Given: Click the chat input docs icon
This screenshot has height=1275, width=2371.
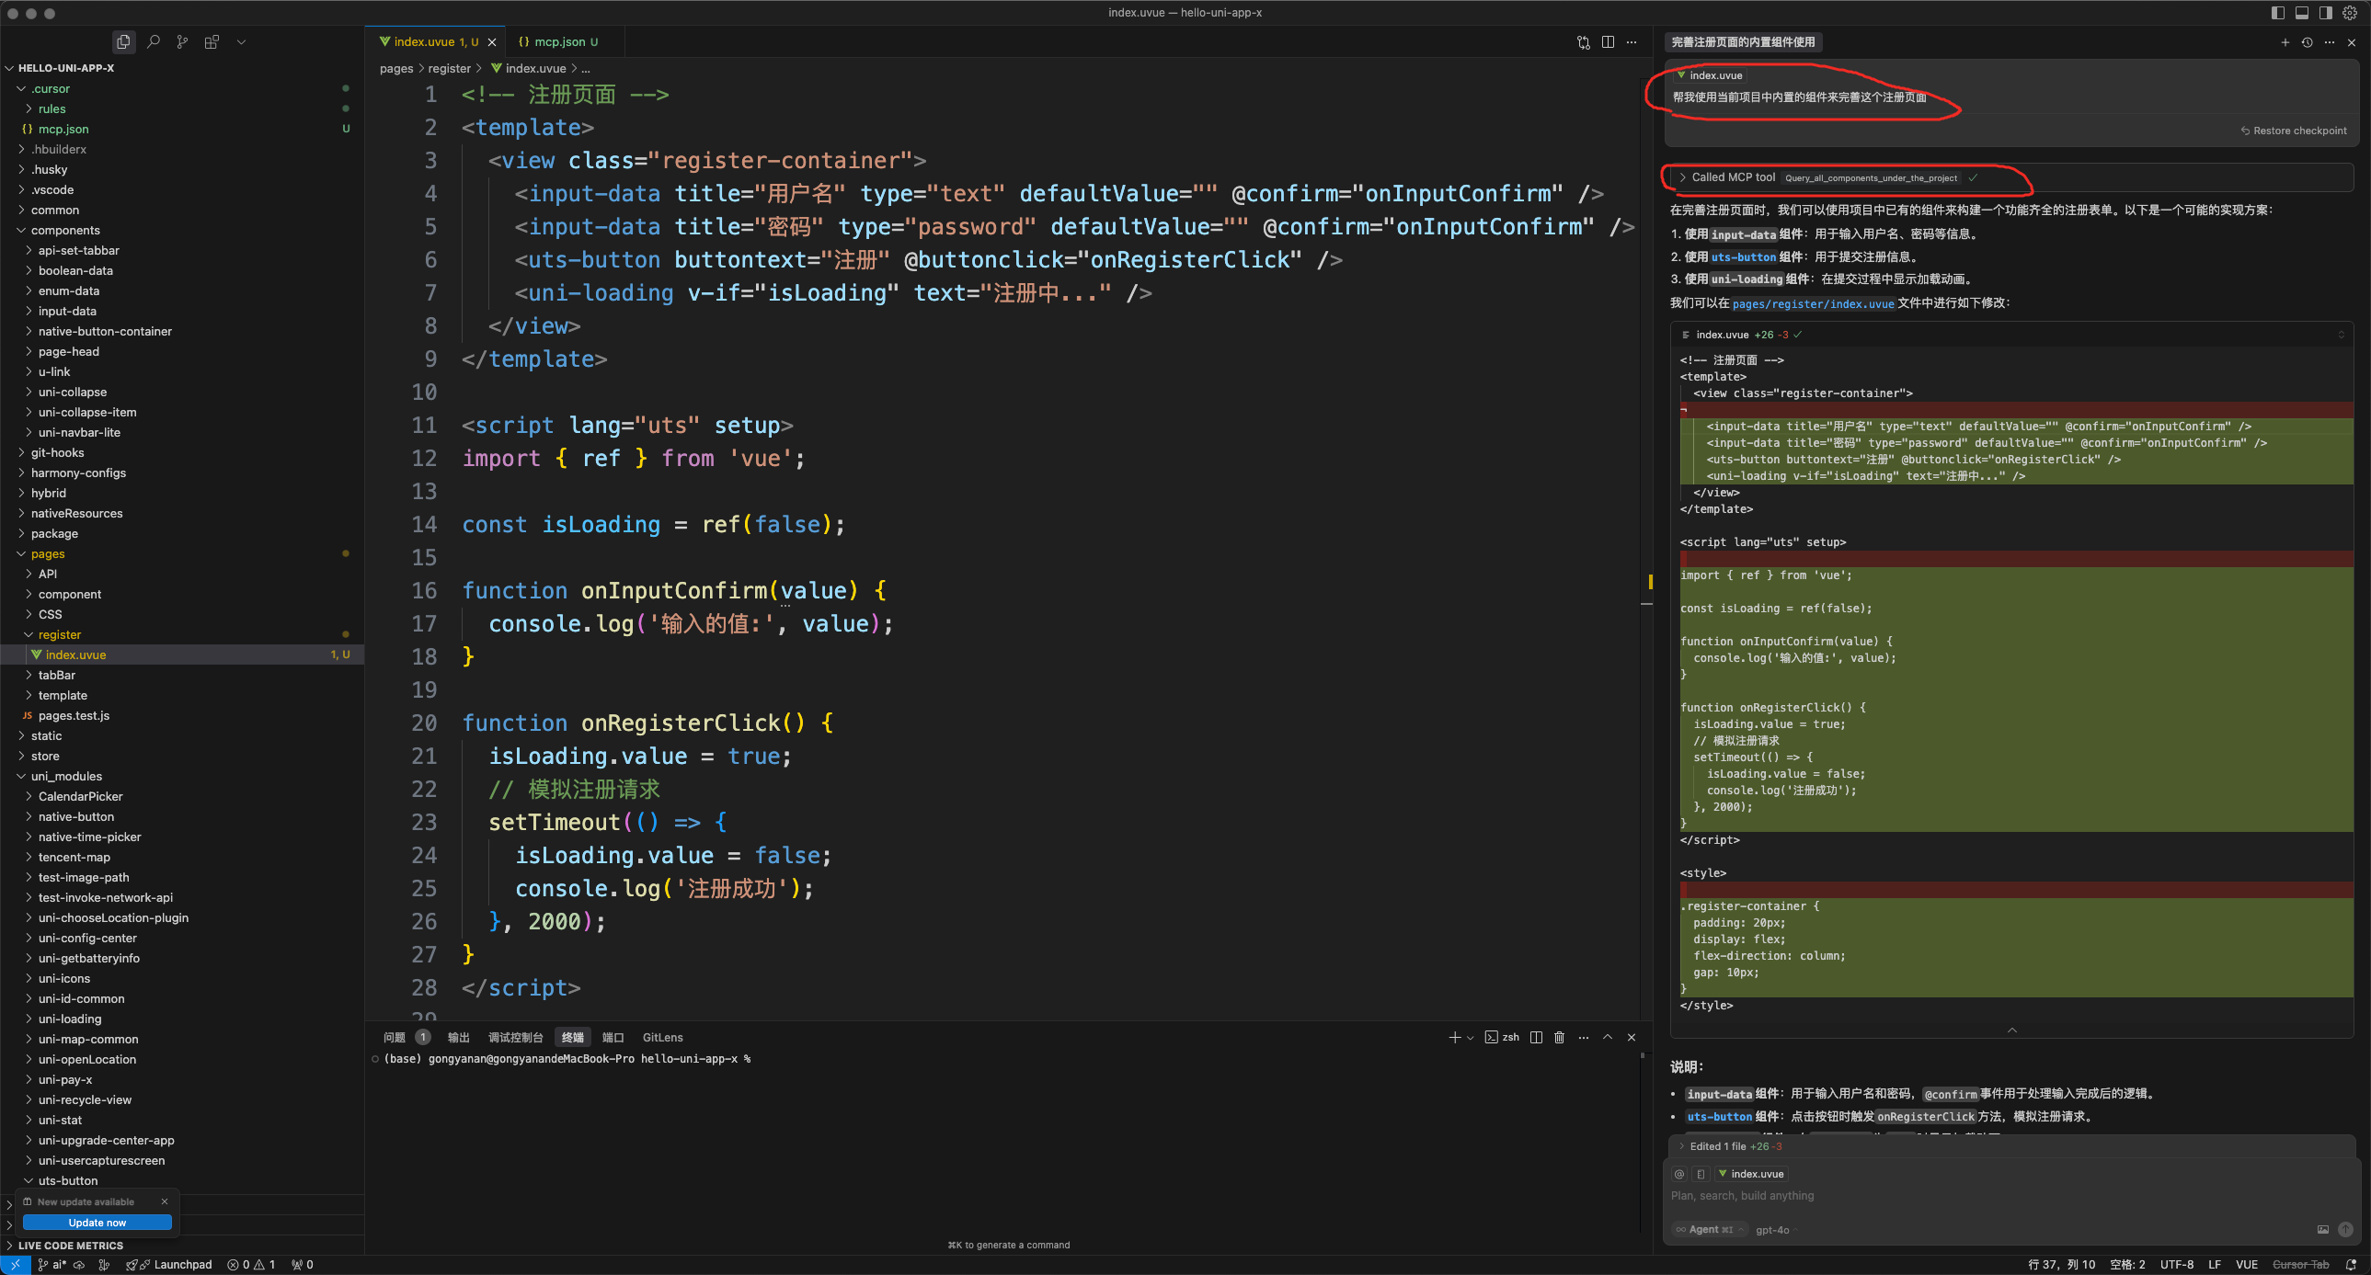Looking at the screenshot, I should pyautogui.click(x=1701, y=1174).
